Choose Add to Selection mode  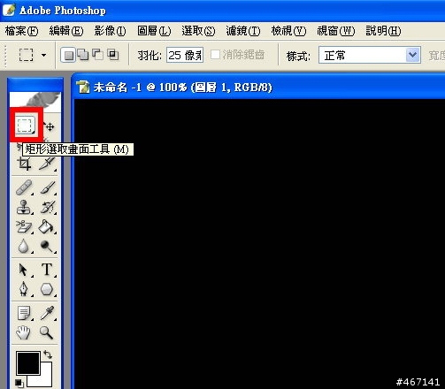click(83, 55)
